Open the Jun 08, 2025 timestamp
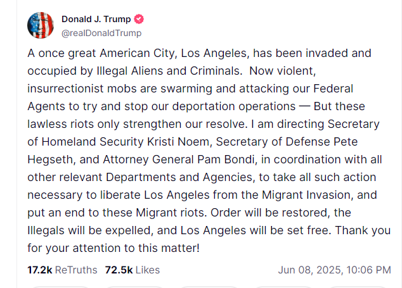Image resolution: width=402 pixels, height=288 pixels. 335,270
